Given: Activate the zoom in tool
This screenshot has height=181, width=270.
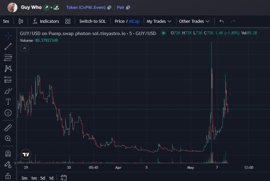Looking at the screenshot, I should [8, 138].
